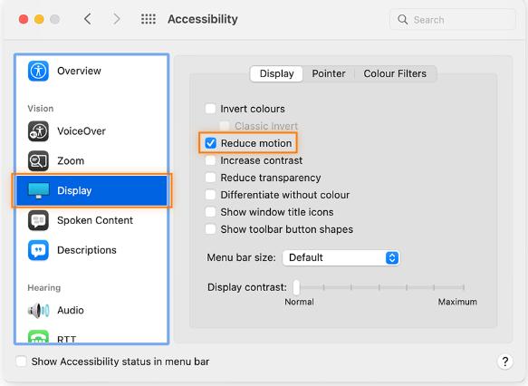Click the Search field
The height and width of the screenshot is (386, 528).
(x=453, y=20)
